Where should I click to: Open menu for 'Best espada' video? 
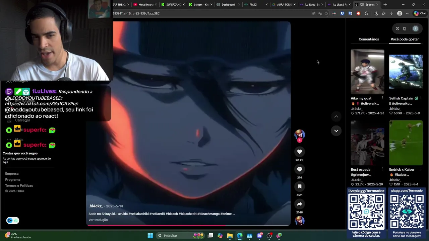click(382, 169)
